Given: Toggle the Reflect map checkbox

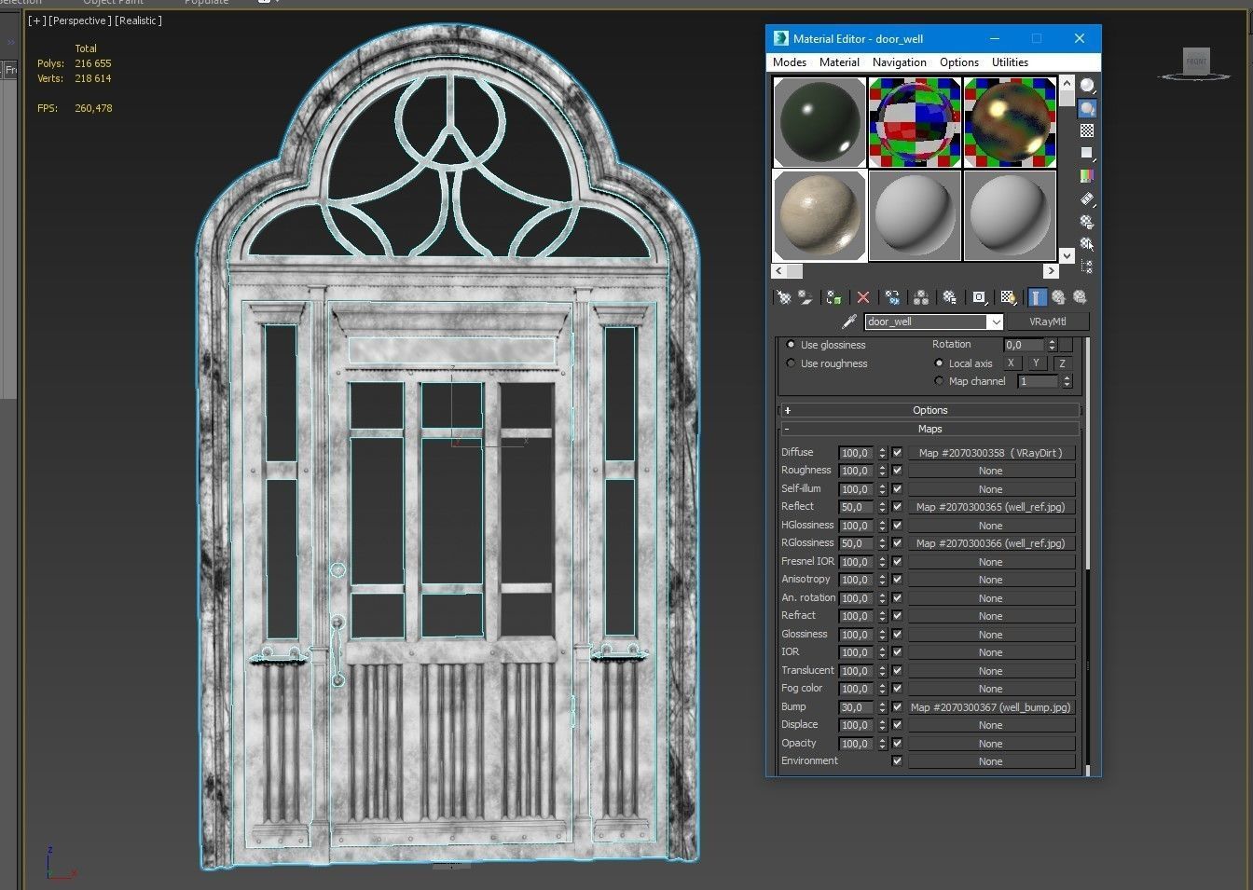Looking at the screenshot, I should coord(897,507).
